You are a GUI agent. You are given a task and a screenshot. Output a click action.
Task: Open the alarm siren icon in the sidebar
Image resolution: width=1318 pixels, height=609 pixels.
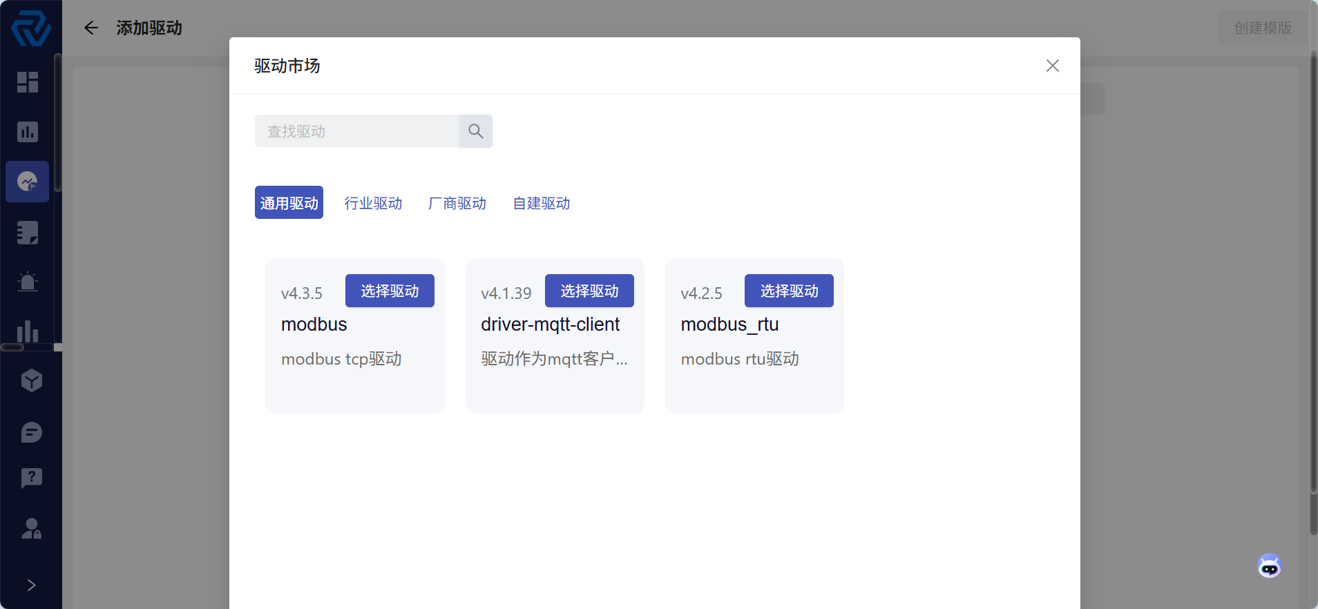(28, 282)
